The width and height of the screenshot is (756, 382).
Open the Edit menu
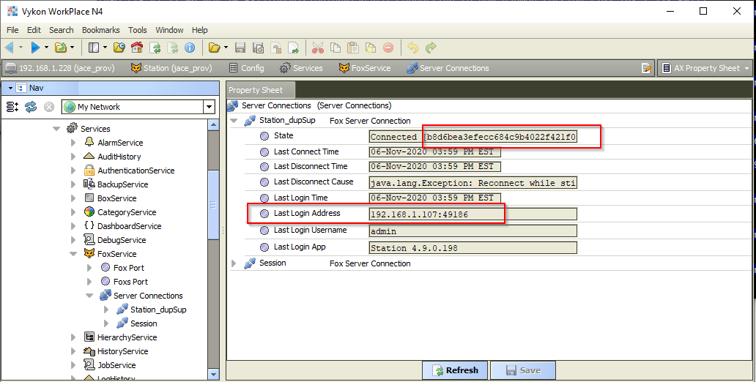tap(34, 30)
